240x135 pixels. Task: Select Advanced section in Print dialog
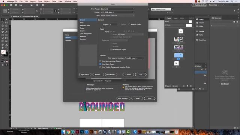point(83,36)
